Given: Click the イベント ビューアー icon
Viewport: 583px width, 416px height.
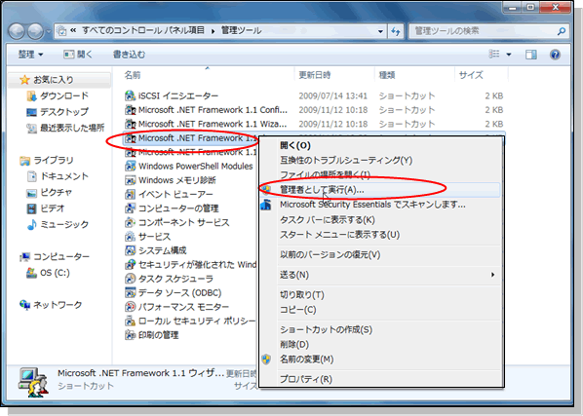Looking at the screenshot, I should tap(130, 194).
